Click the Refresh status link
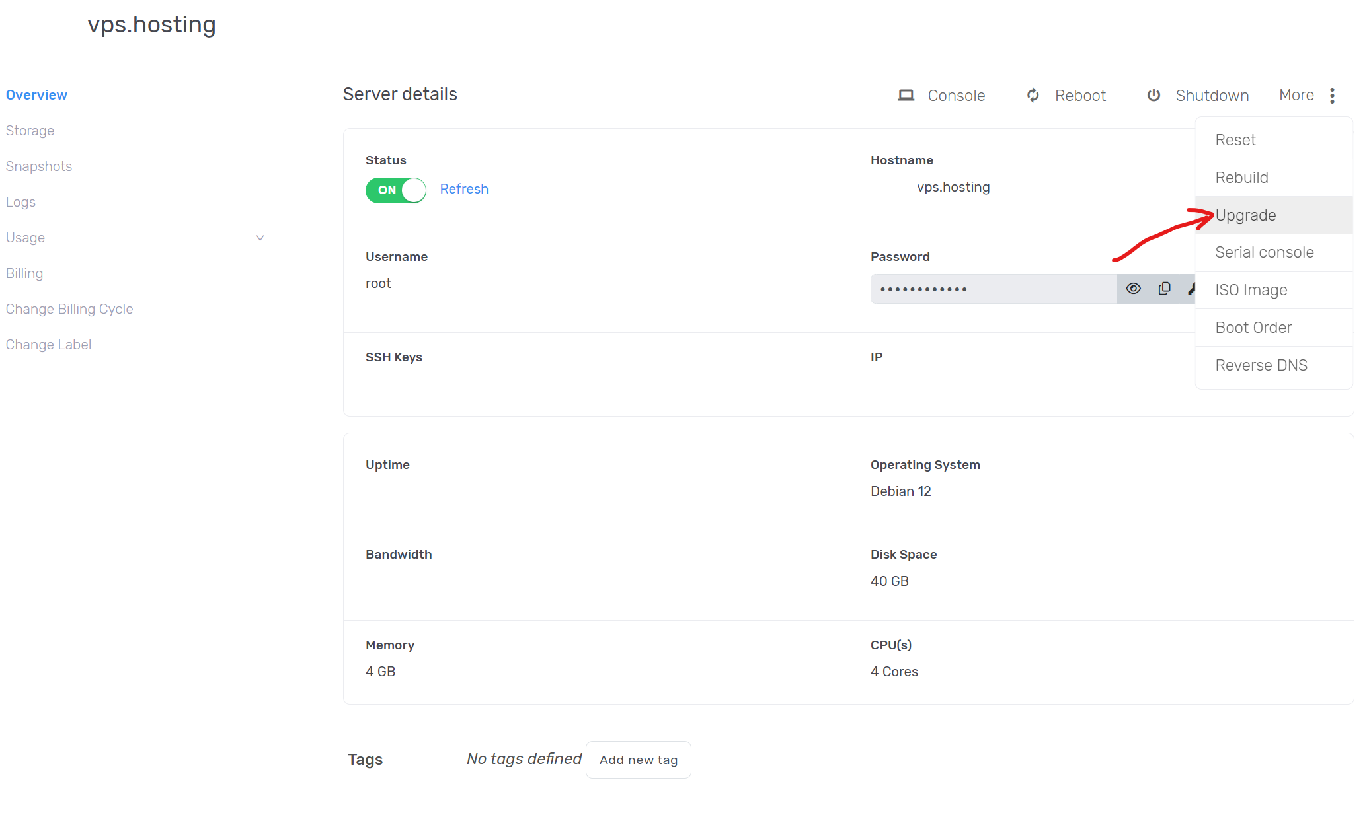 (x=464, y=189)
